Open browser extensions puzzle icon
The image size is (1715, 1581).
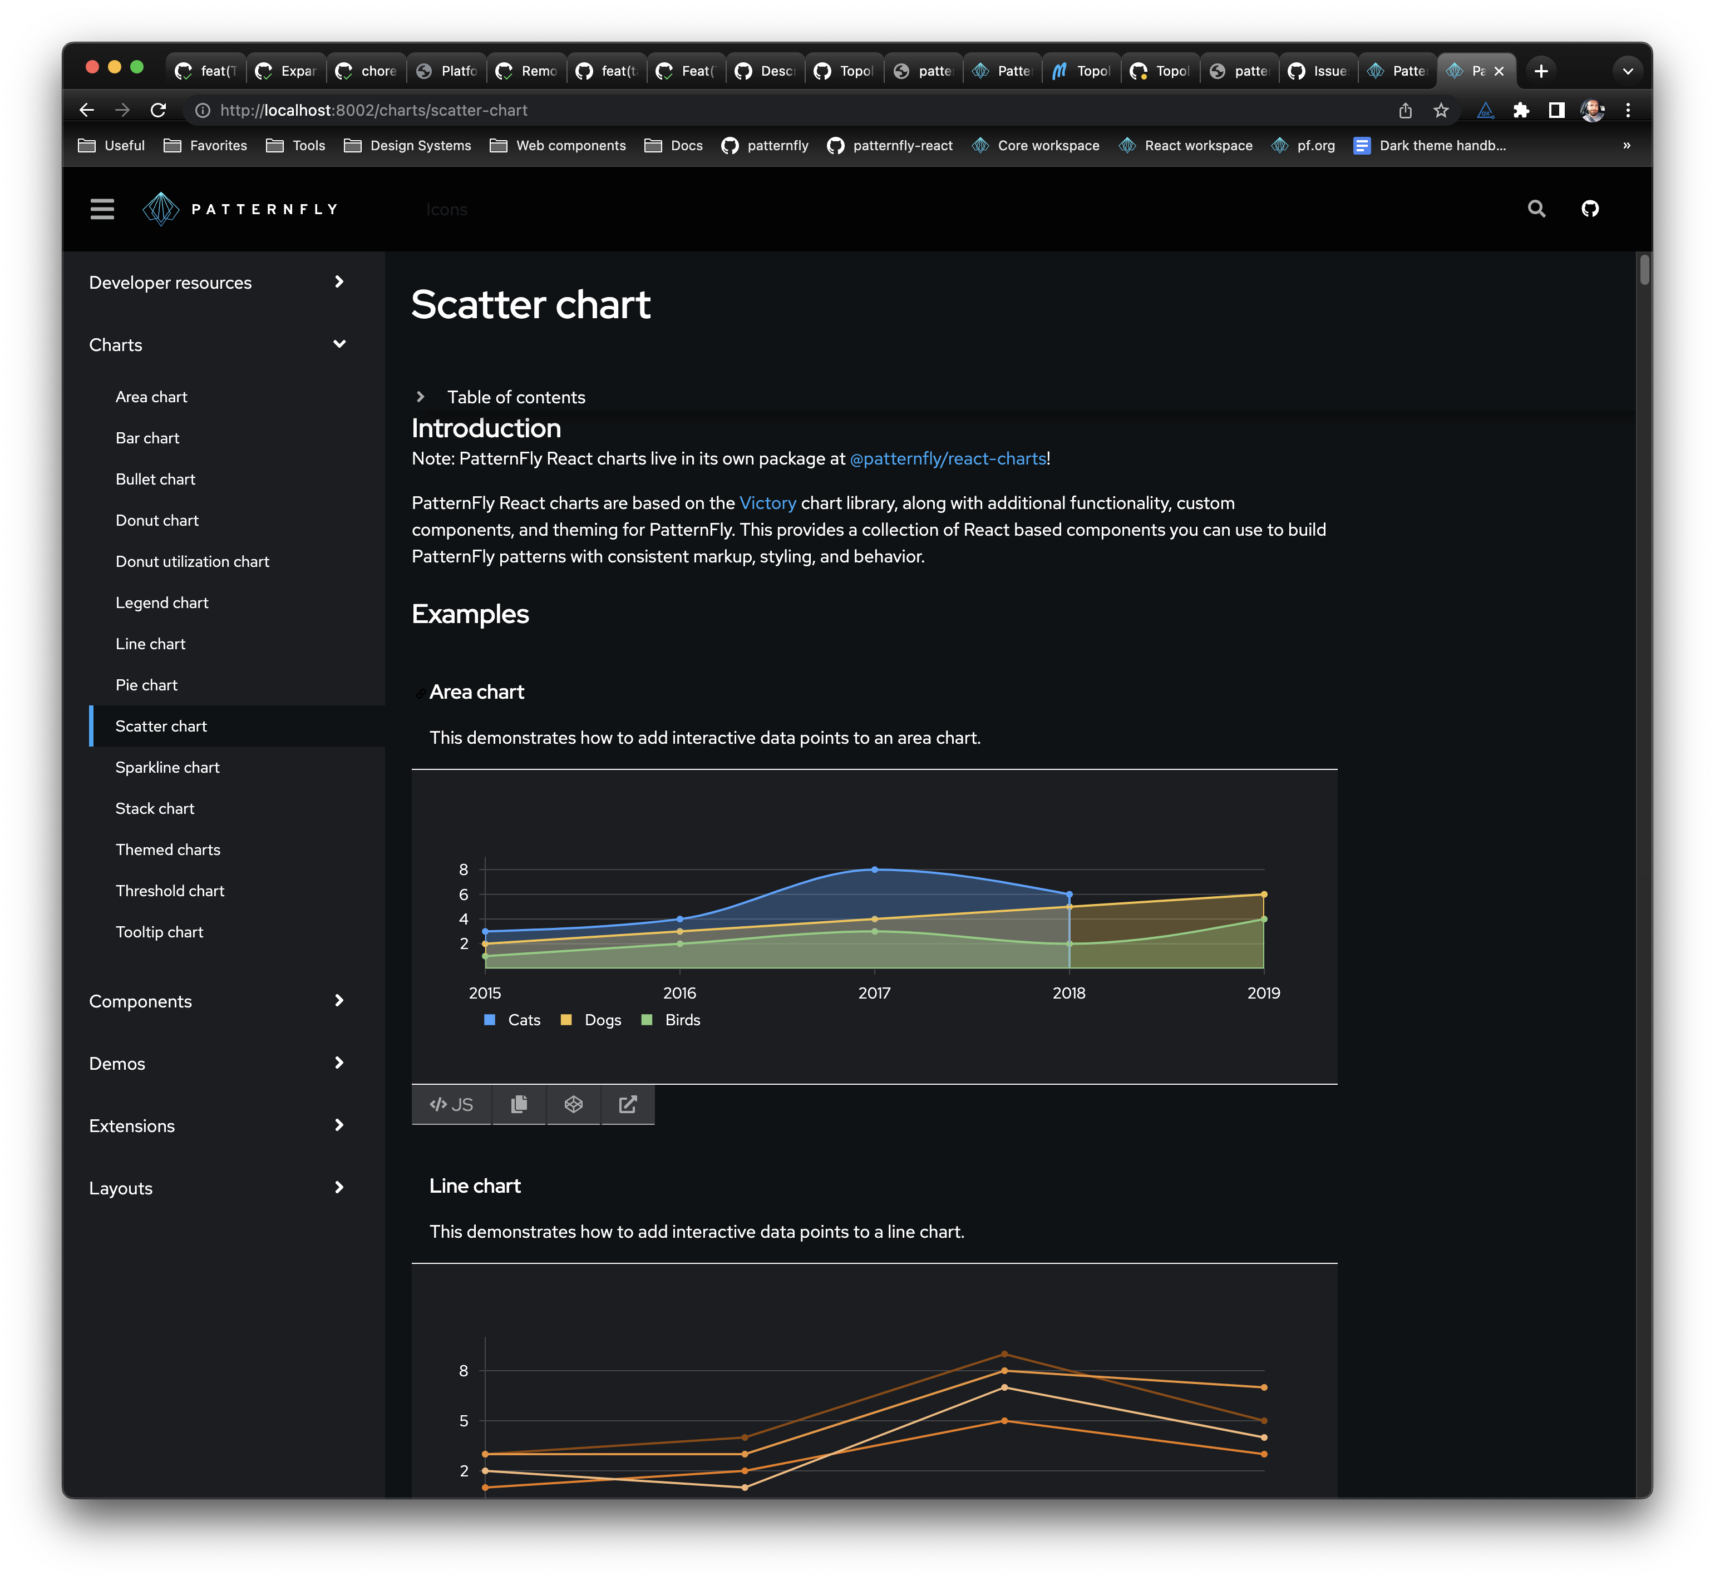pyautogui.click(x=1521, y=110)
